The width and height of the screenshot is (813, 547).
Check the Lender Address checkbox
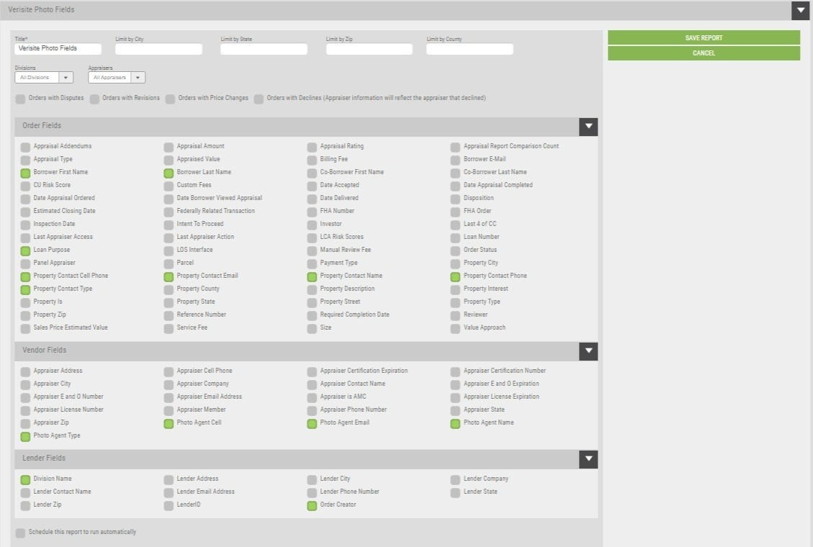point(169,479)
